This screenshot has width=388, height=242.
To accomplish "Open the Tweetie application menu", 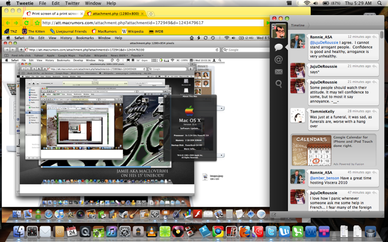I will tap(25, 3).
